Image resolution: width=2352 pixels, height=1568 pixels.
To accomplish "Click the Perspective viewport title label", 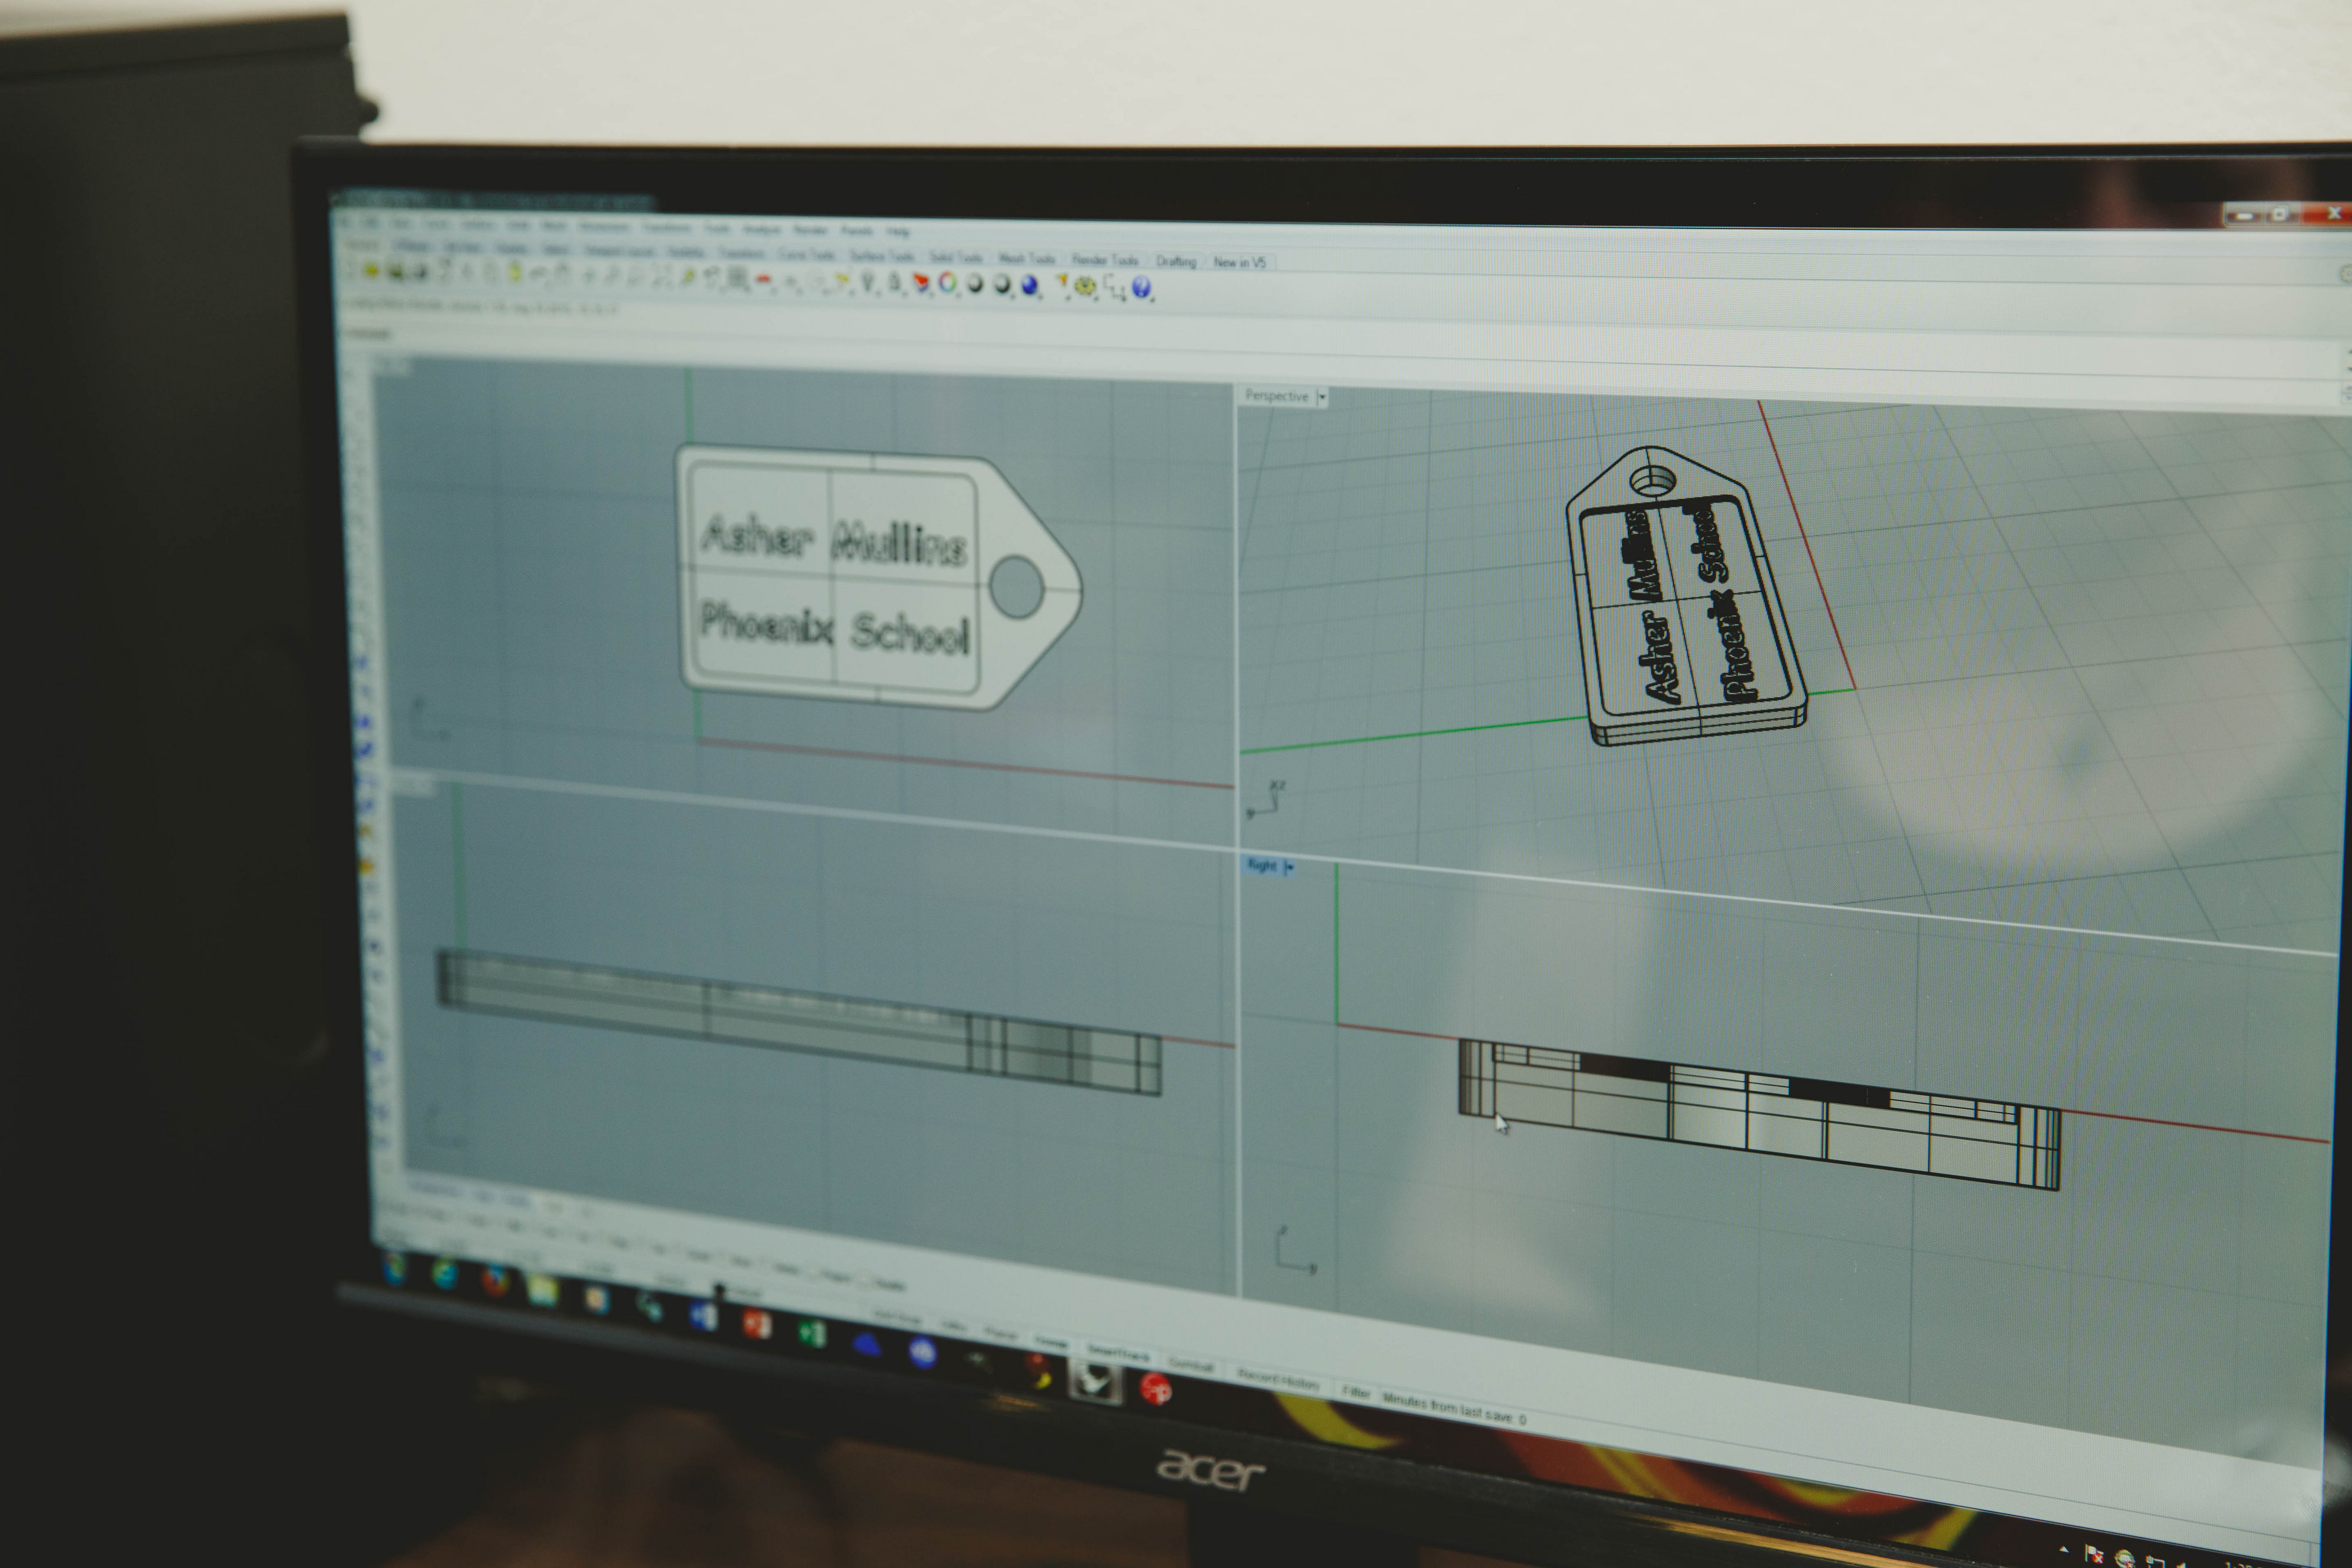I will click(1277, 396).
